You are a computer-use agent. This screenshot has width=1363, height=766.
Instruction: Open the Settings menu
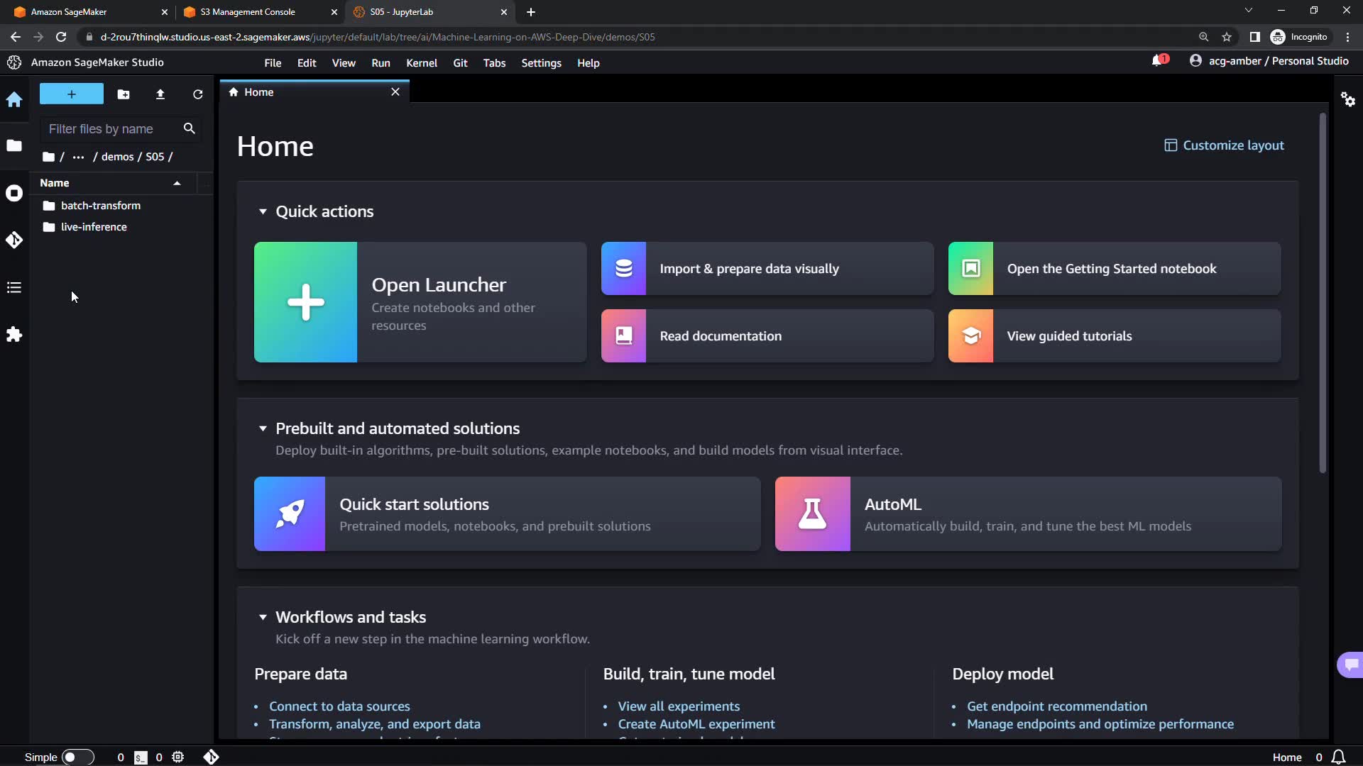pyautogui.click(x=541, y=63)
